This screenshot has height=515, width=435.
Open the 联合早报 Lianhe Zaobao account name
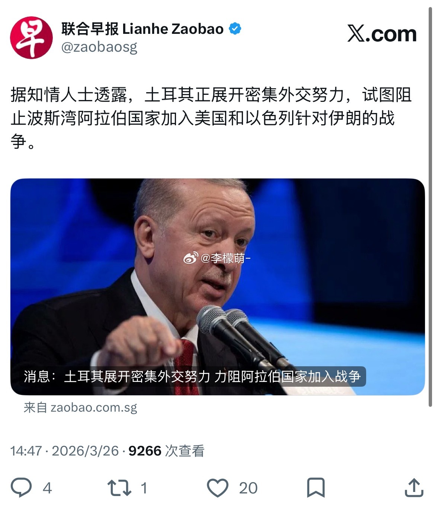143,29
